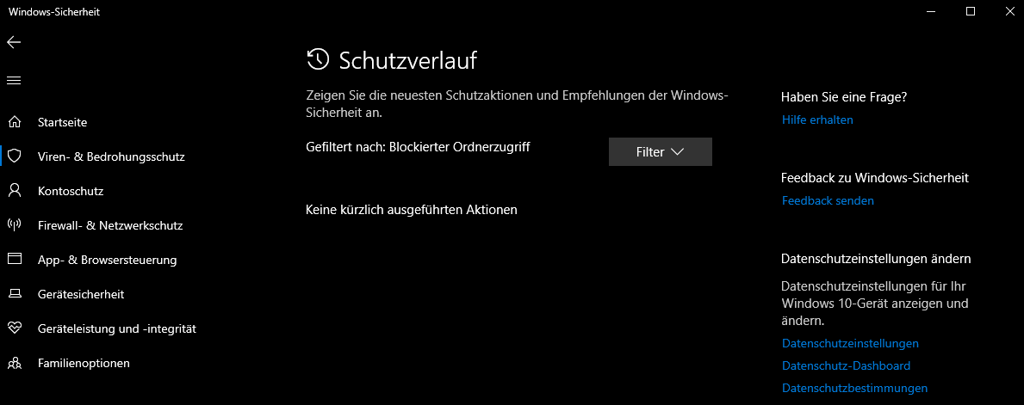Open the Datenschutz-Dashboard link

click(846, 365)
